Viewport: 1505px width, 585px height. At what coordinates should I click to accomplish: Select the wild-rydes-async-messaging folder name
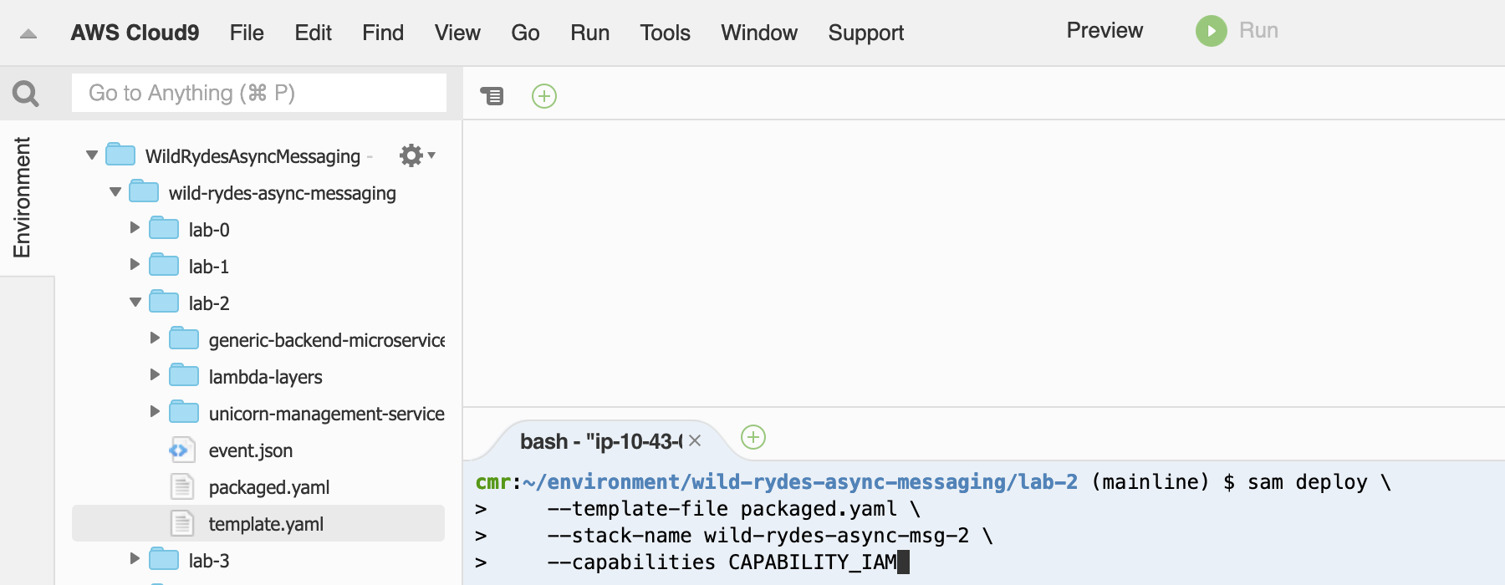pos(283,193)
